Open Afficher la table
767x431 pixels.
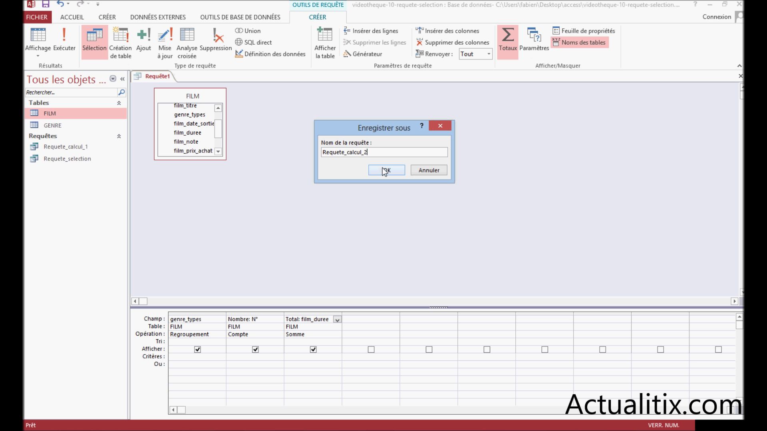pyautogui.click(x=325, y=43)
